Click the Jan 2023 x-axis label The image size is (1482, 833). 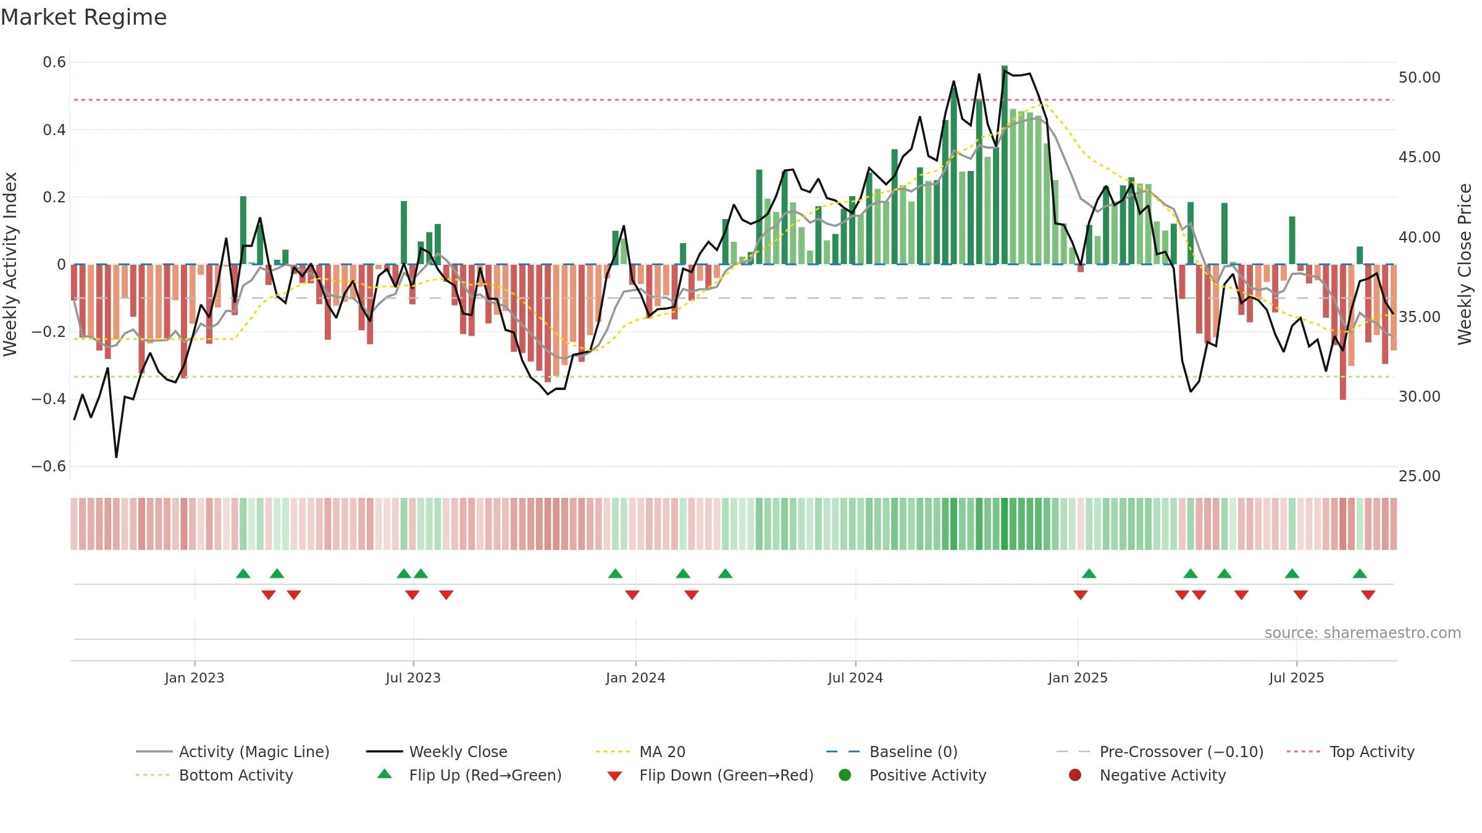pyautogui.click(x=195, y=678)
